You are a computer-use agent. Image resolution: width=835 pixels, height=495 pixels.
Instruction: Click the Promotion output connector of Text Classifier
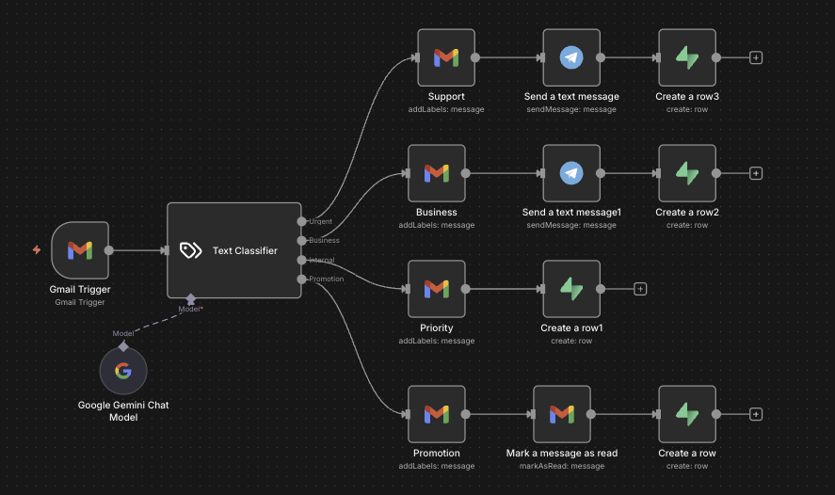(301, 279)
